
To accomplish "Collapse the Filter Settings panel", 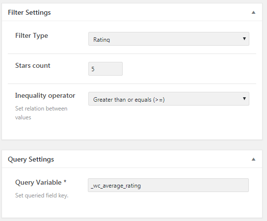I will 253,12.
